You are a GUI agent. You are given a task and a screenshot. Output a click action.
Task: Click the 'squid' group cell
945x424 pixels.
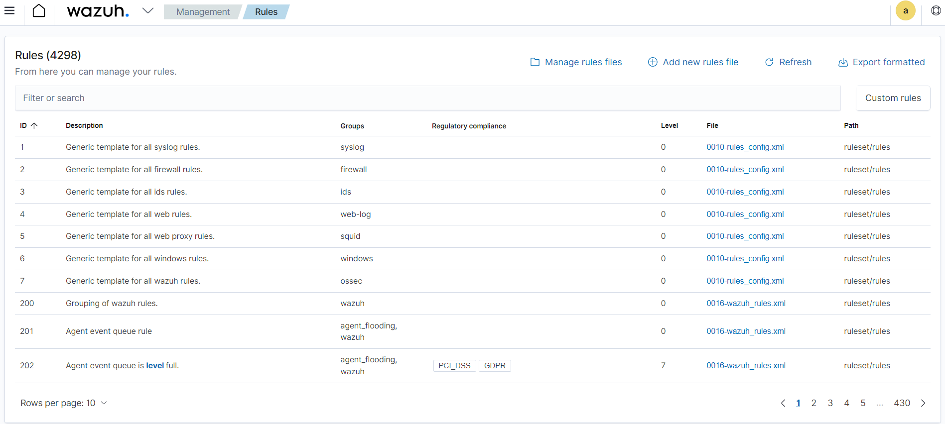[350, 236]
